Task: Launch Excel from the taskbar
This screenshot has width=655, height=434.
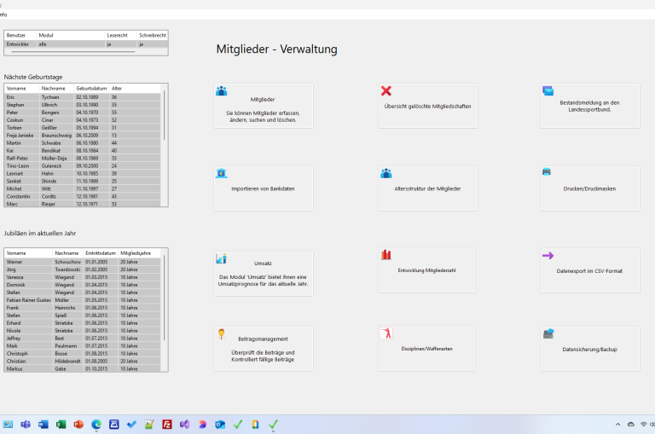Action: pyautogui.click(x=61, y=424)
